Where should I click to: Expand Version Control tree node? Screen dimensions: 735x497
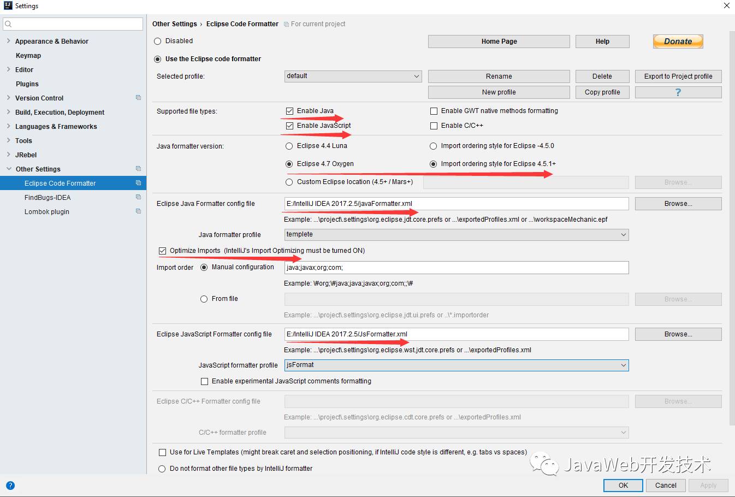(x=8, y=98)
